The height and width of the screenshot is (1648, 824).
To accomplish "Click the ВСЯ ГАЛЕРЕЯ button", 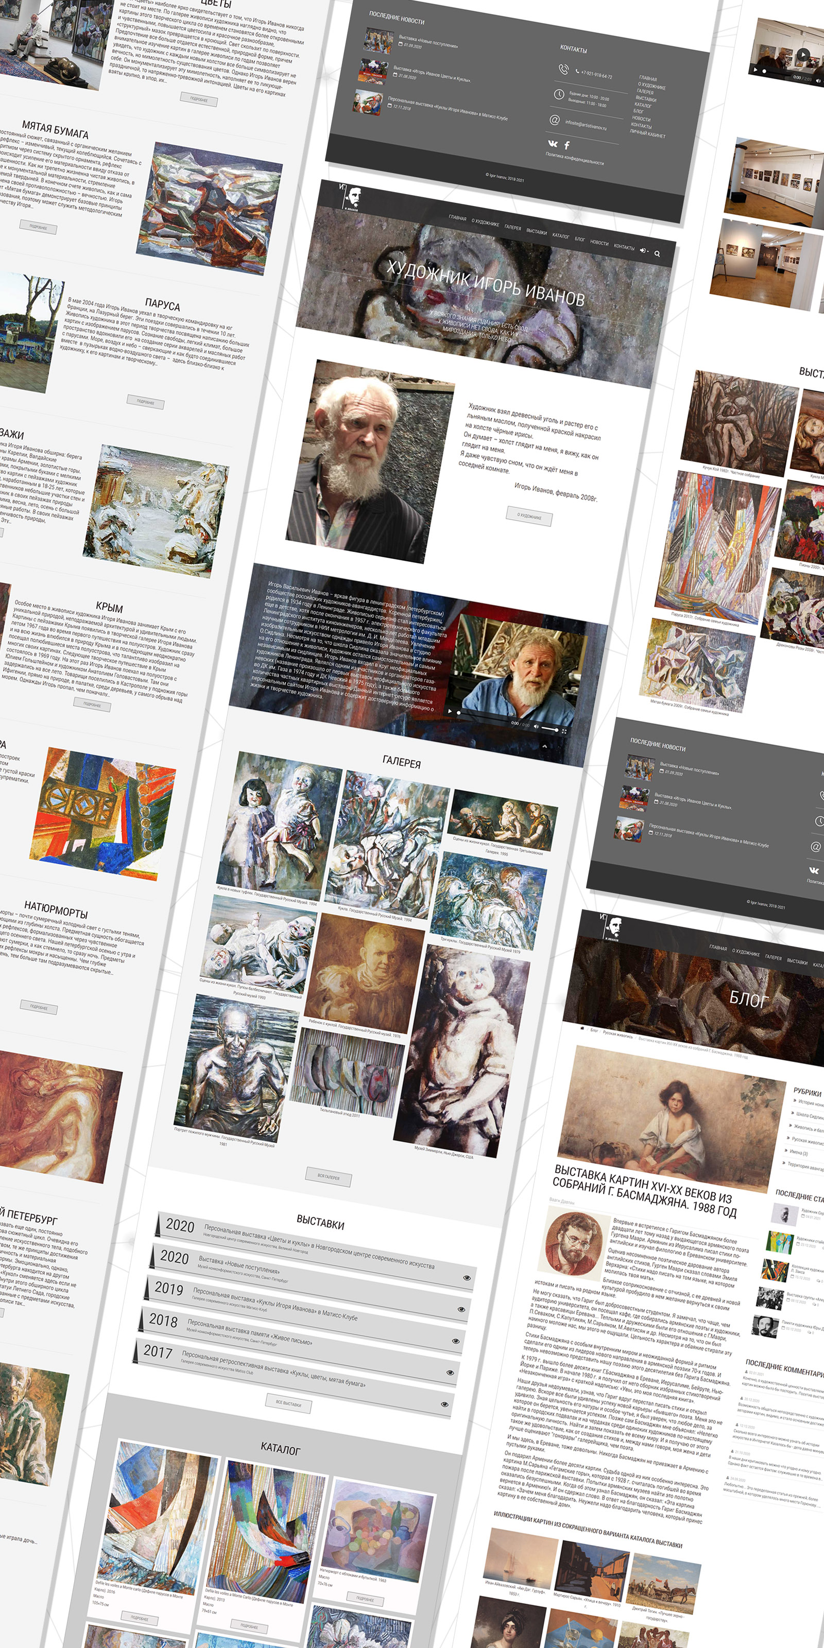I will pos(329,1176).
